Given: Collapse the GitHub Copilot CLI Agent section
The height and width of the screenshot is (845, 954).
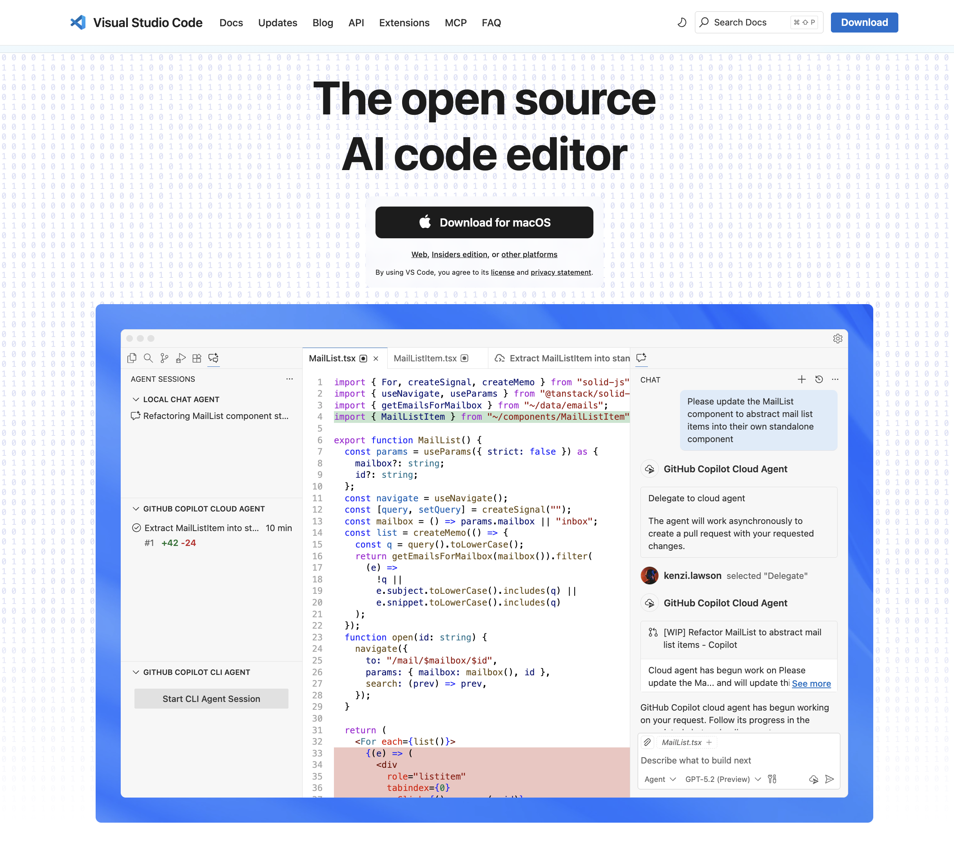Looking at the screenshot, I should pos(136,672).
